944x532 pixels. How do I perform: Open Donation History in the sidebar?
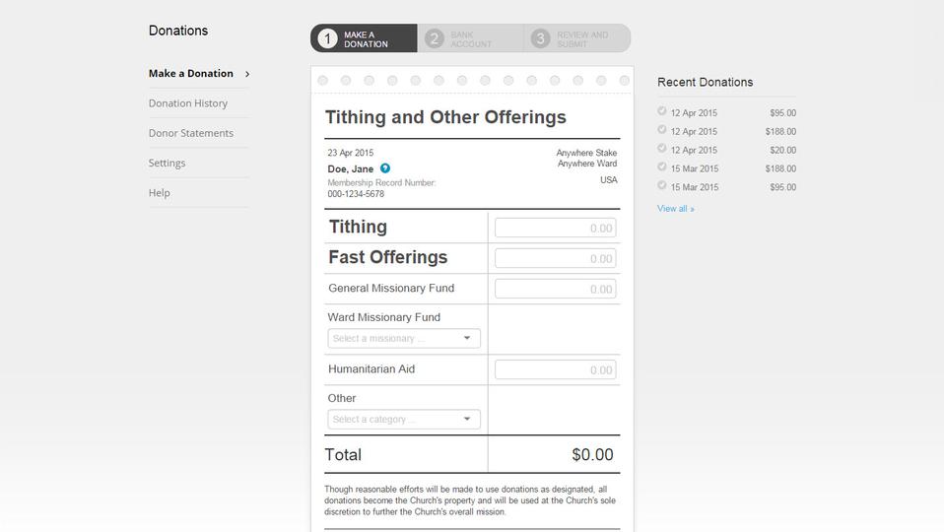(x=188, y=103)
